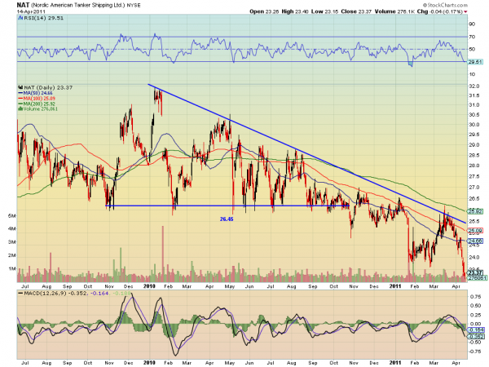Click the boxed 25.92 MA(200) price tag
489x367 pixels.
pos(476,211)
